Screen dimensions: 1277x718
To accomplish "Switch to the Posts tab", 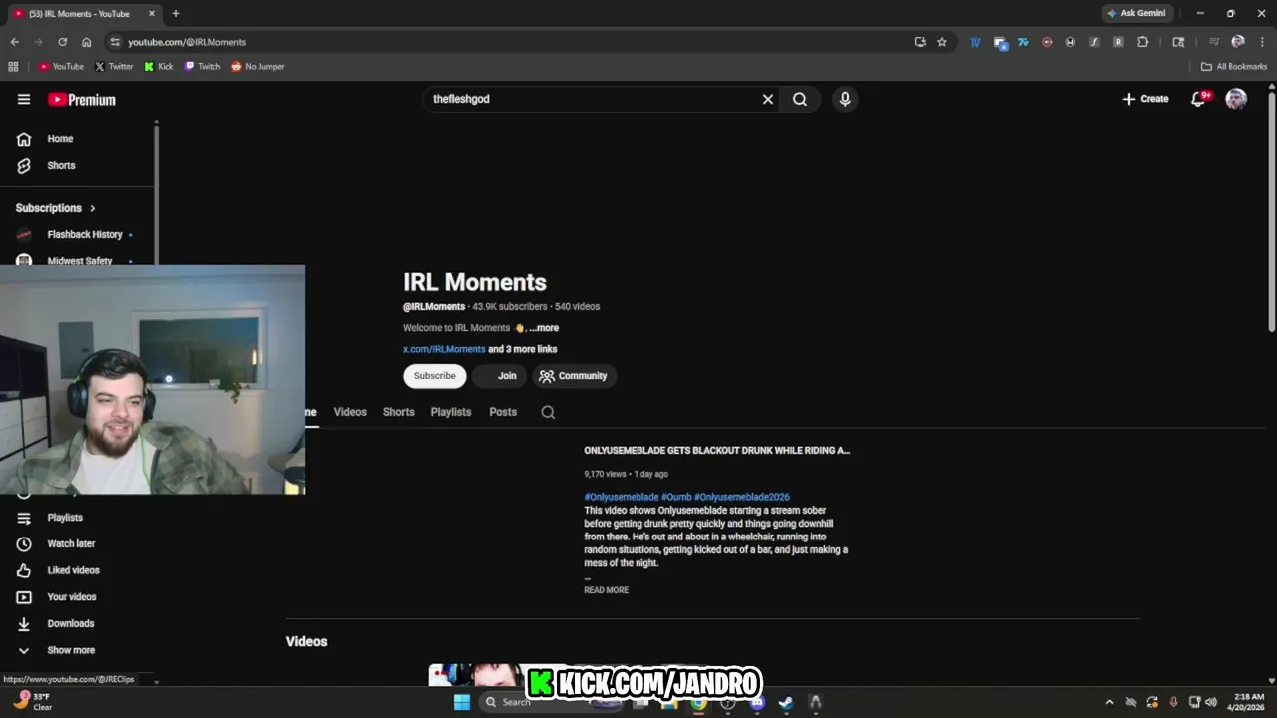I will point(503,412).
